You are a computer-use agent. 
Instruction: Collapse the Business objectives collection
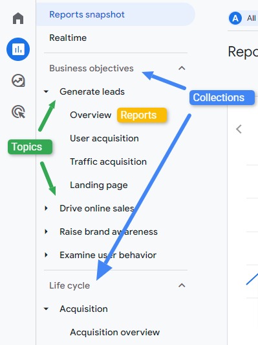(x=182, y=68)
